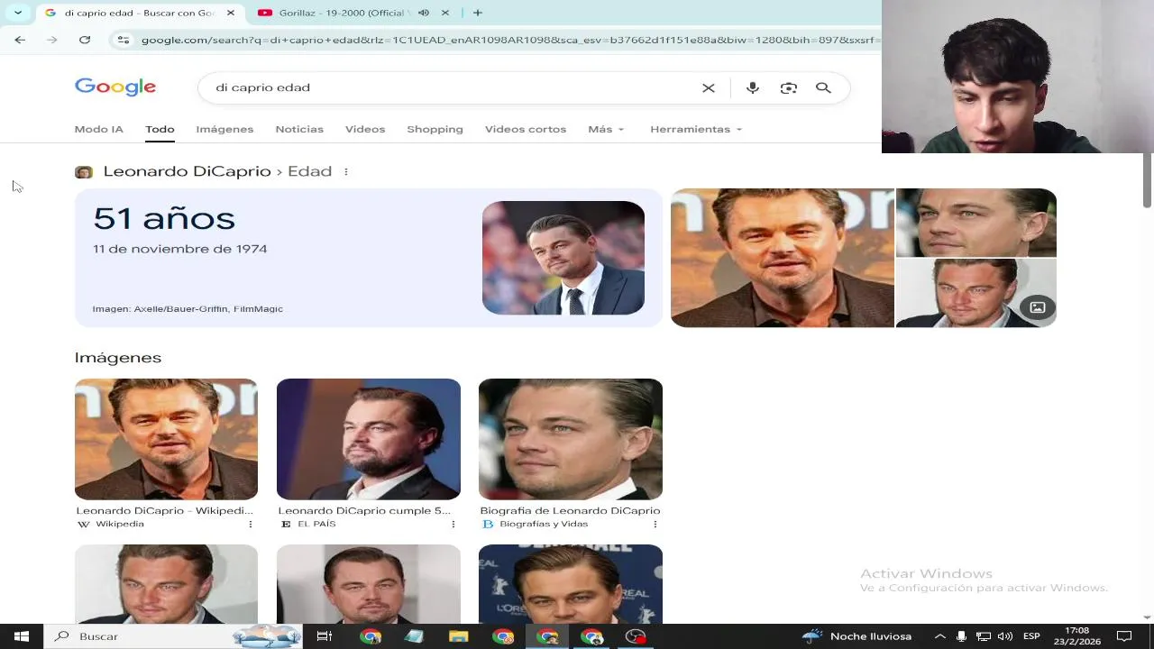The height and width of the screenshot is (649, 1154).
Task: Click the small DiCaprio avatar icon
Action: 84,171
